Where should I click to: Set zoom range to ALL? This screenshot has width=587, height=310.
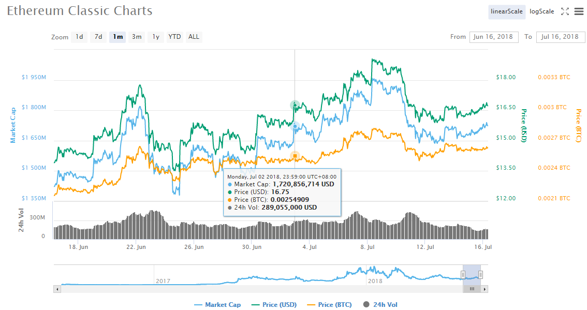pos(194,37)
